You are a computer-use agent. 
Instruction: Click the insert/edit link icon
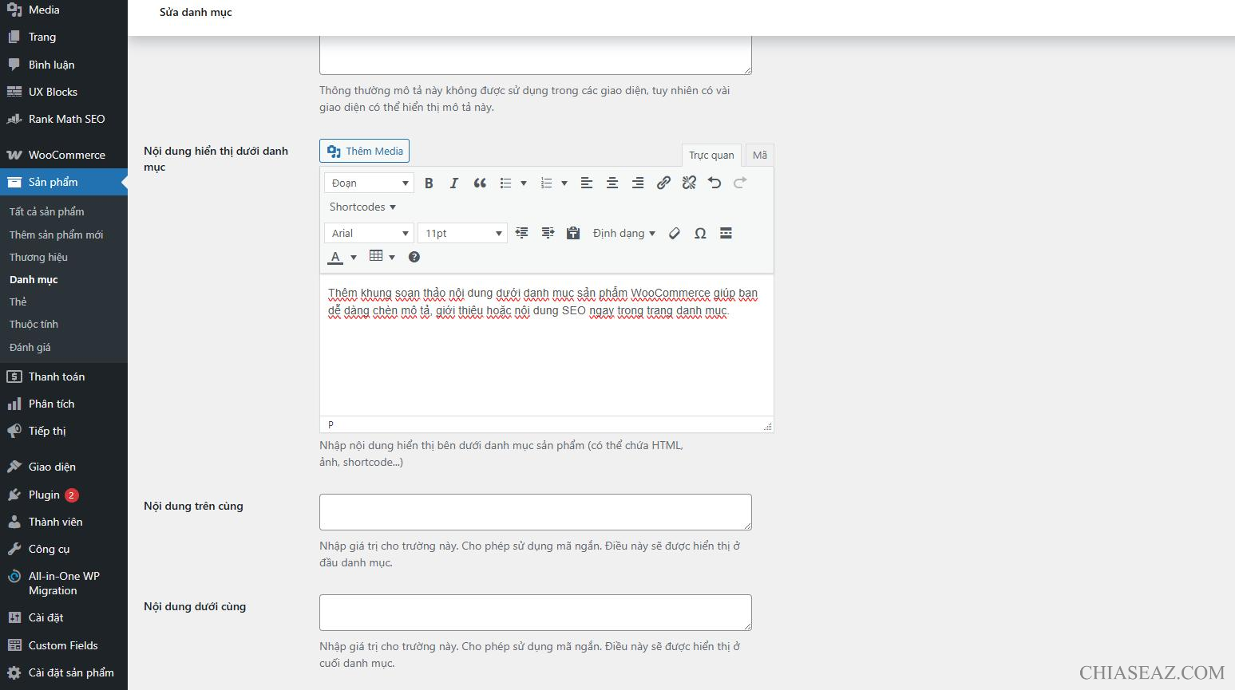coord(663,183)
